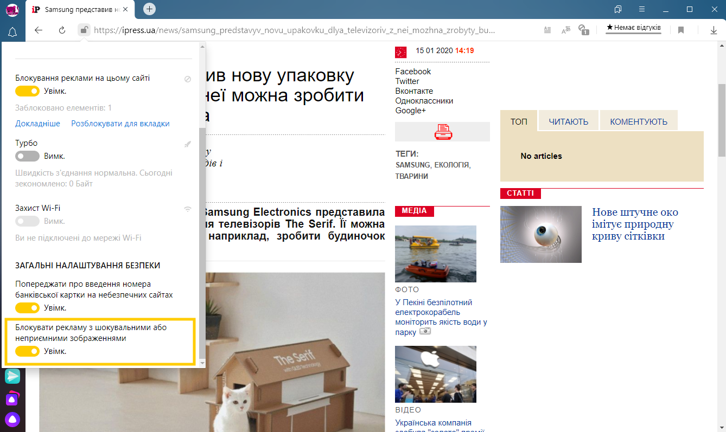726x432 pixels.
Task: Open 'Українська компанія' video headline
Action: point(441,427)
